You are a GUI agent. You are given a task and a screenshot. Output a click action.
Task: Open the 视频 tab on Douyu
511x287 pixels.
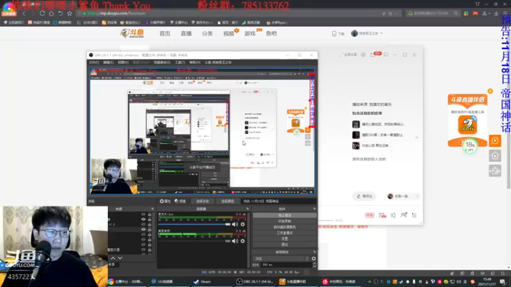229,34
